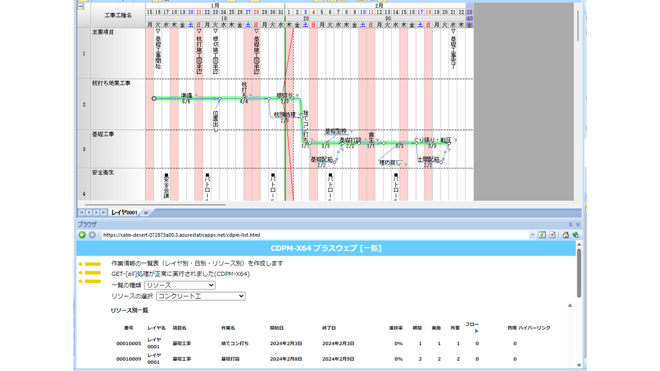Click the next layer arrow icon
The width and height of the screenshot is (660, 371).
click(96, 212)
